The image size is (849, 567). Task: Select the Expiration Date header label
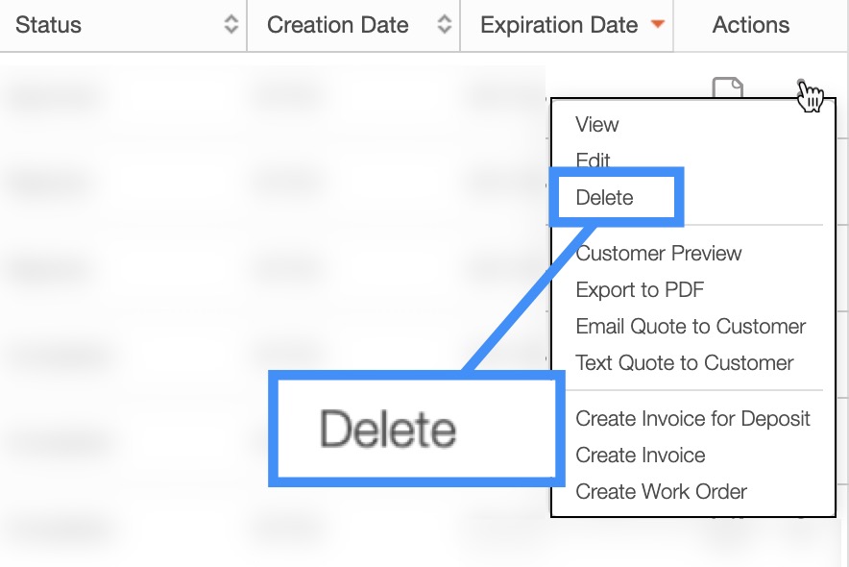click(x=559, y=26)
